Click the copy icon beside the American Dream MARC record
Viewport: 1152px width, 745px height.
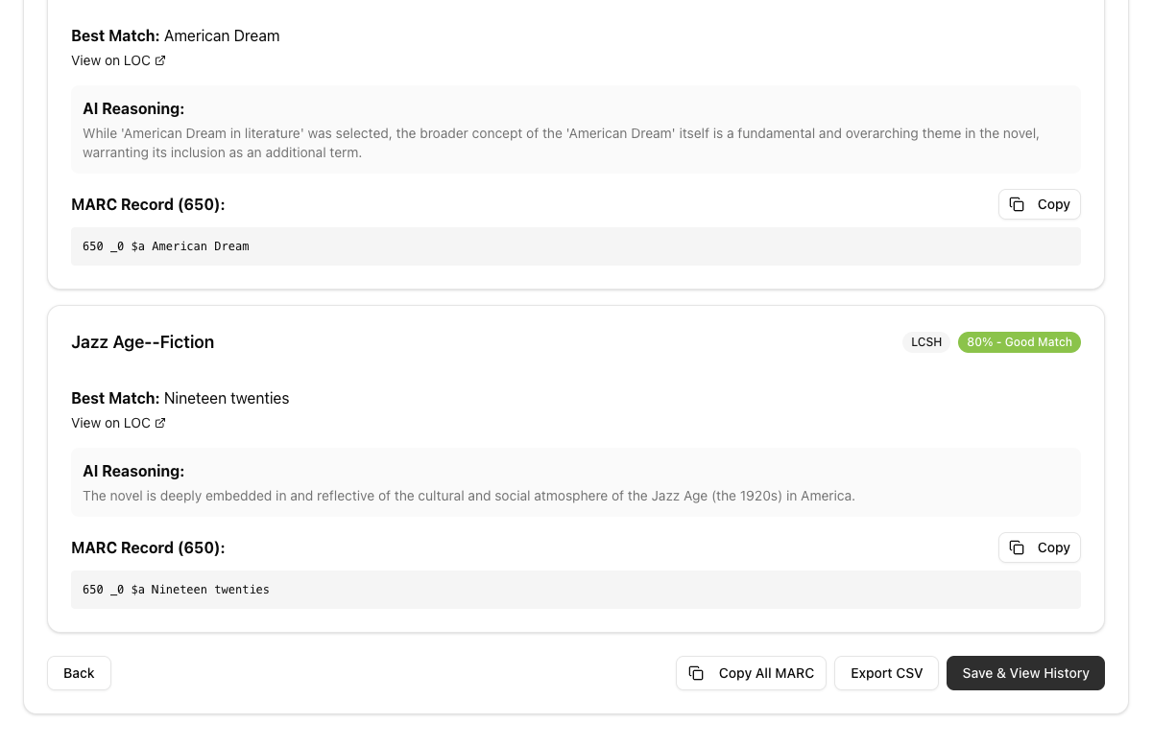pyautogui.click(x=1017, y=204)
